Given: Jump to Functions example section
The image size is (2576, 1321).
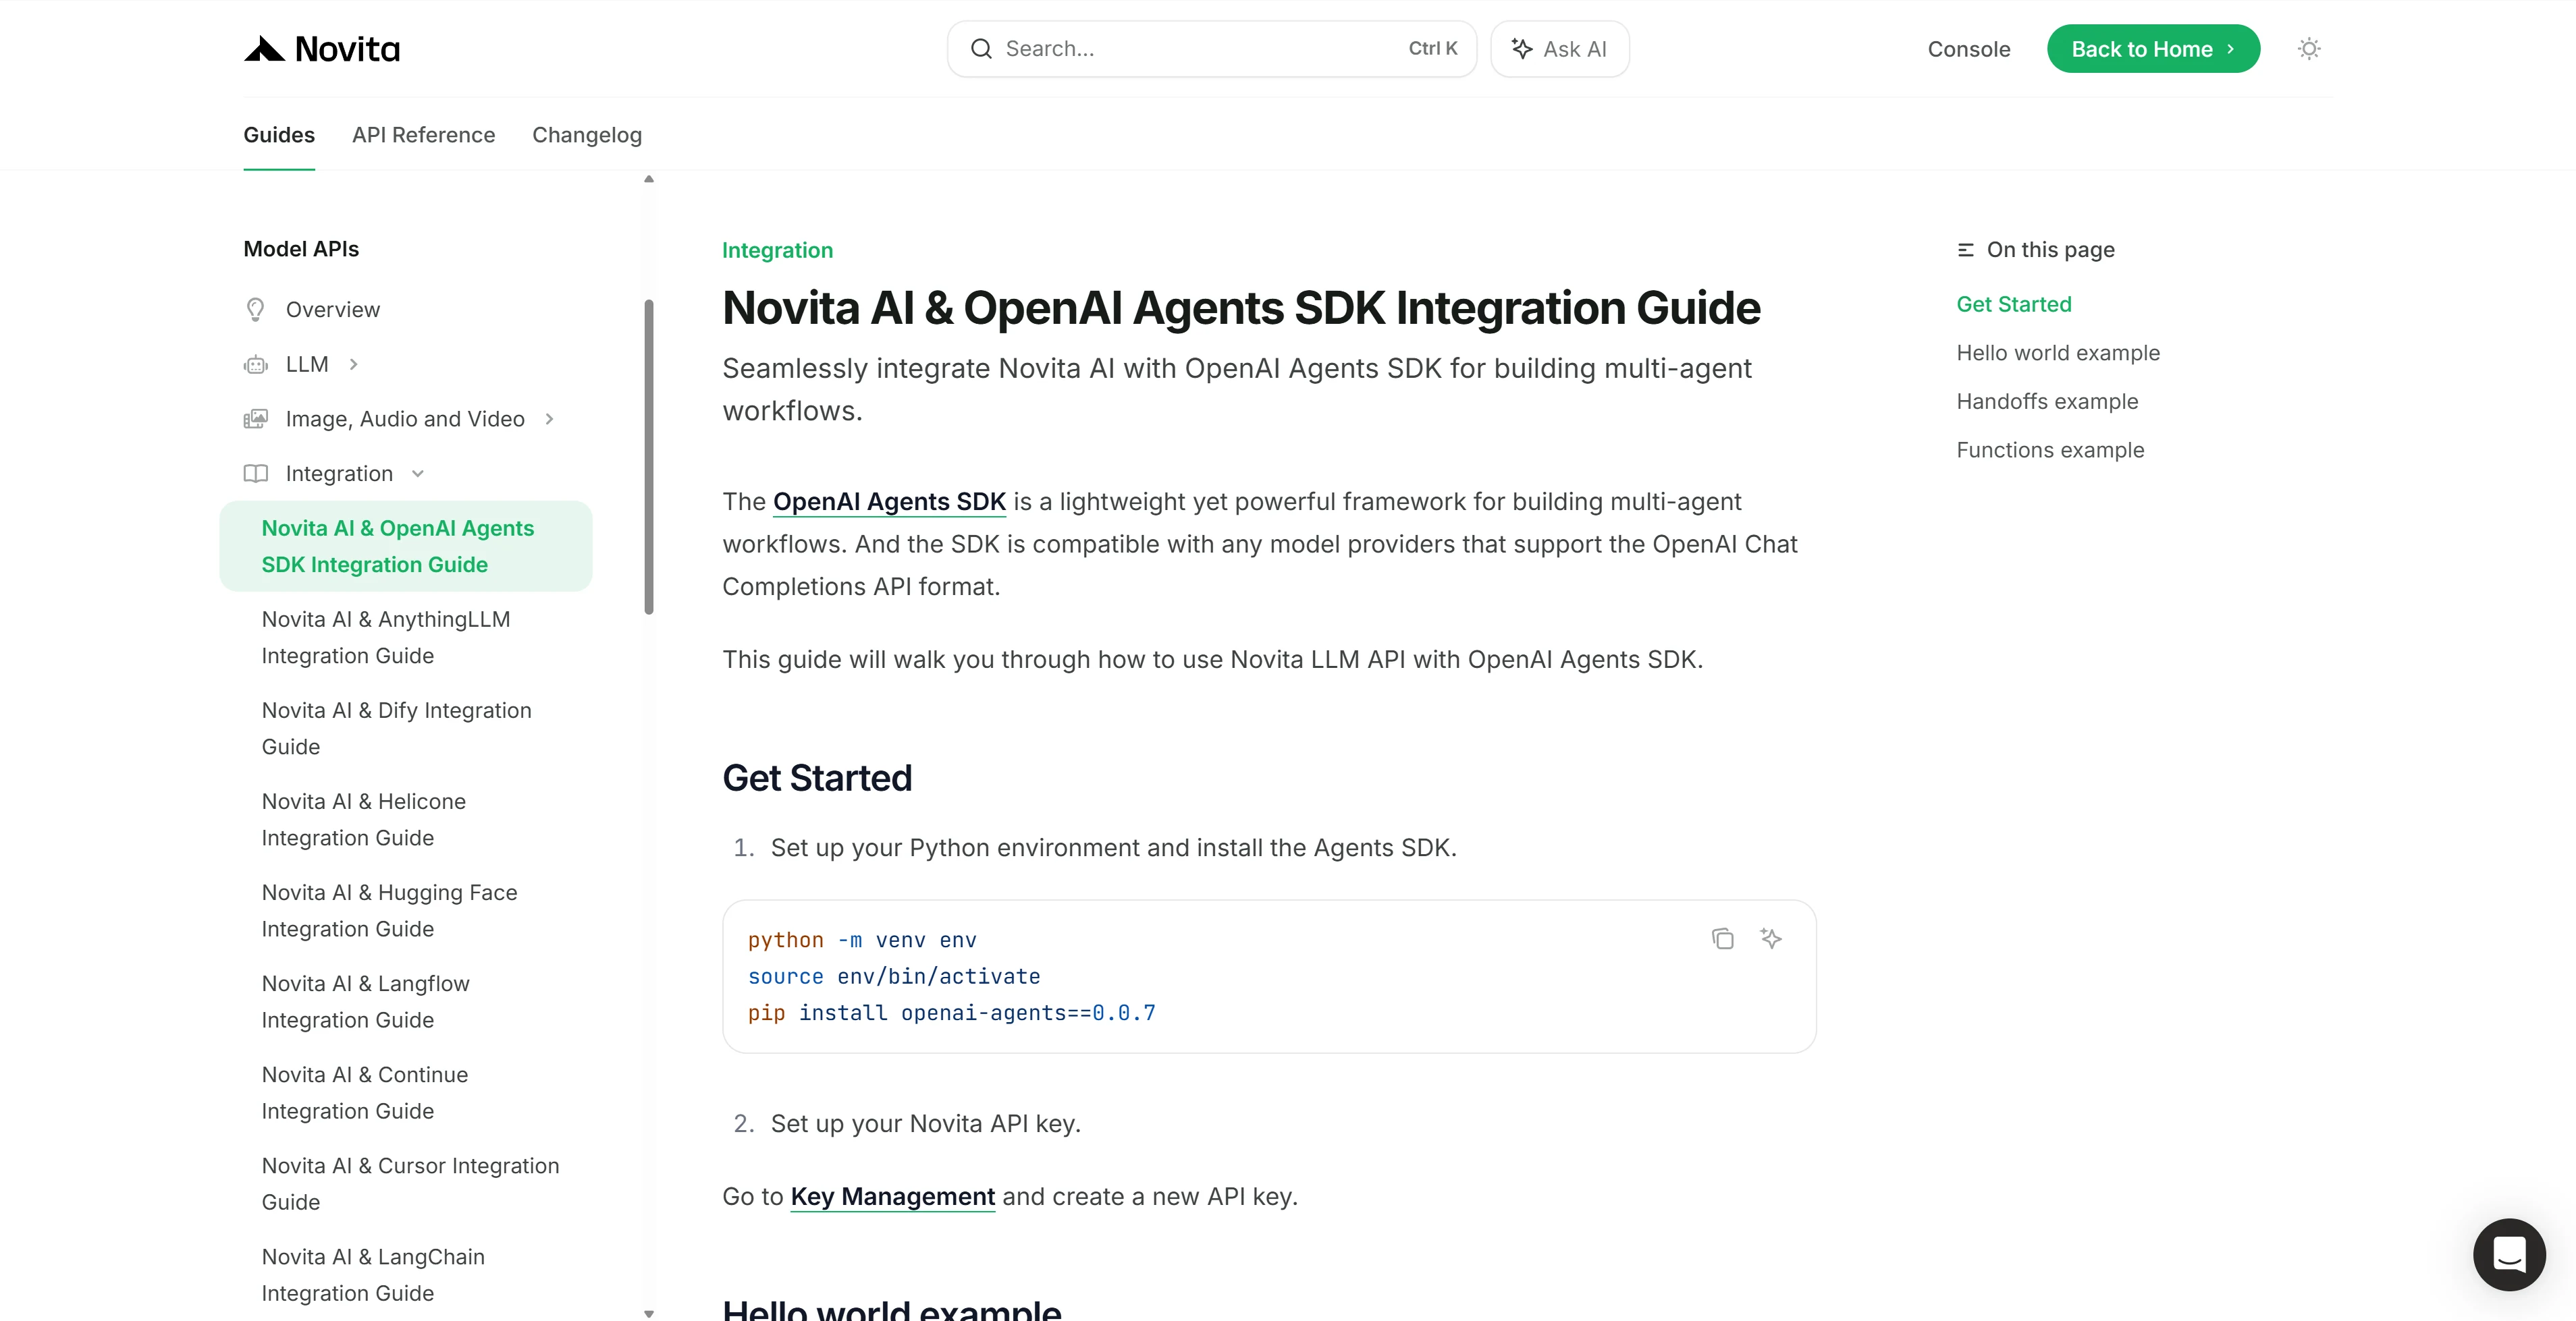Looking at the screenshot, I should click(2050, 449).
